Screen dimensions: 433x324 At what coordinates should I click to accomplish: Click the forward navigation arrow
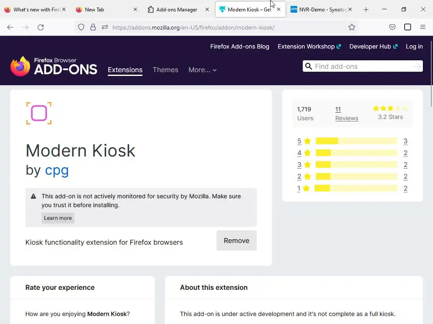pyautogui.click(x=25, y=27)
